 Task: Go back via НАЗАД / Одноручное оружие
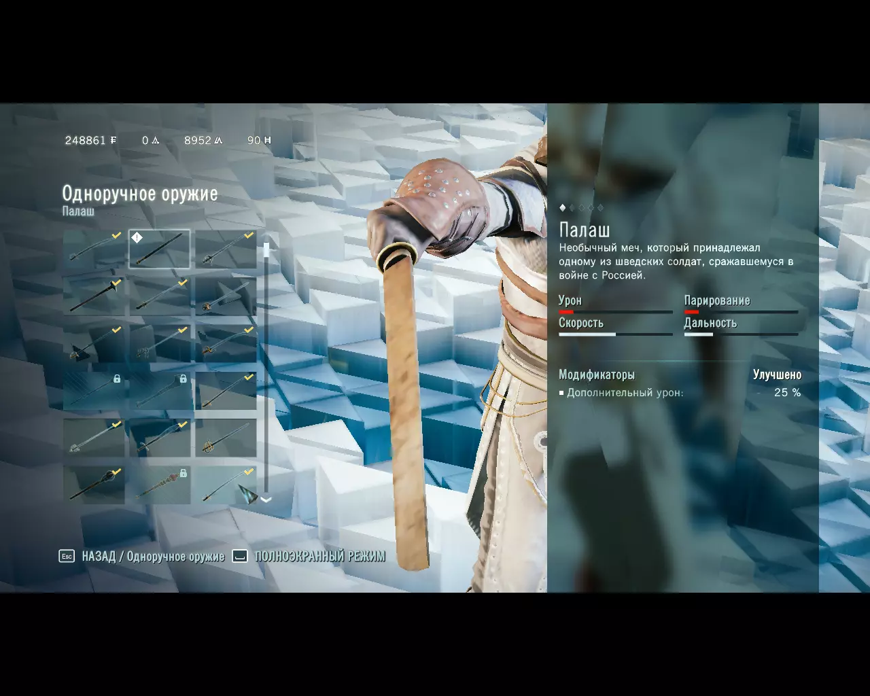coord(154,557)
